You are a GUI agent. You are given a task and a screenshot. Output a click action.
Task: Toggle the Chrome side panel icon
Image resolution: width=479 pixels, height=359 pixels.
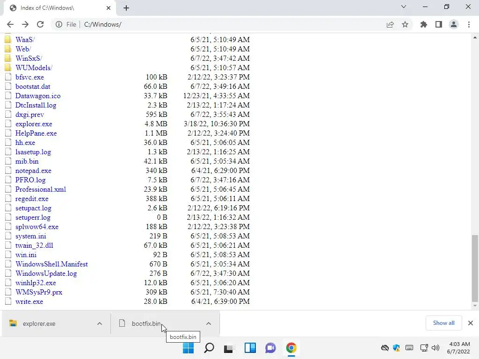pos(439,24)
